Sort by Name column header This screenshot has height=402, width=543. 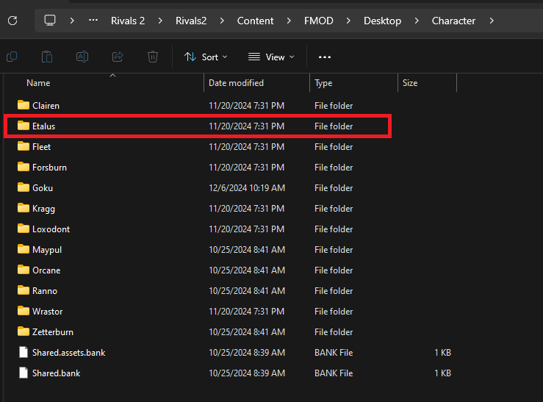click(x=38, y=83)
